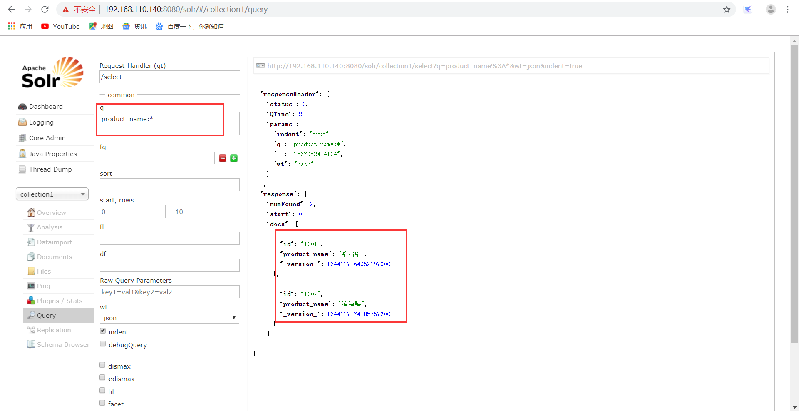This screenshot has height=411, width=799.
Task: Open the generated select query URL link
Action: pos(424,66)
